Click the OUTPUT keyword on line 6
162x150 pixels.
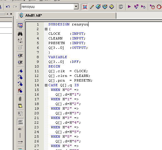[79, 48]
